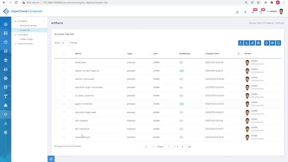The image size is (288, 162).
Task: Click the trash delete toolbar button
Action: click(x=258, y=43)
